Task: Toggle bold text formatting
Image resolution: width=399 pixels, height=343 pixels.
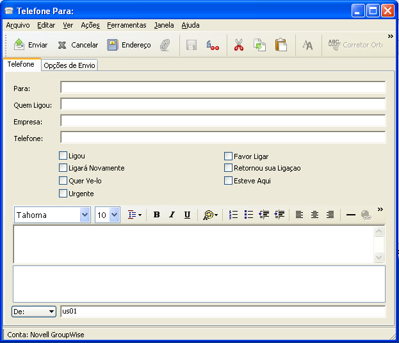Action: point(156,215)
